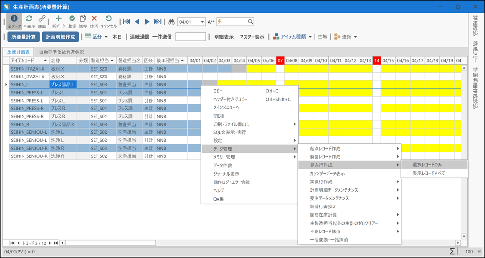Expand the アイテム種類 dropdown arrow
Screen dimensions: 485x258
point(310,37)
